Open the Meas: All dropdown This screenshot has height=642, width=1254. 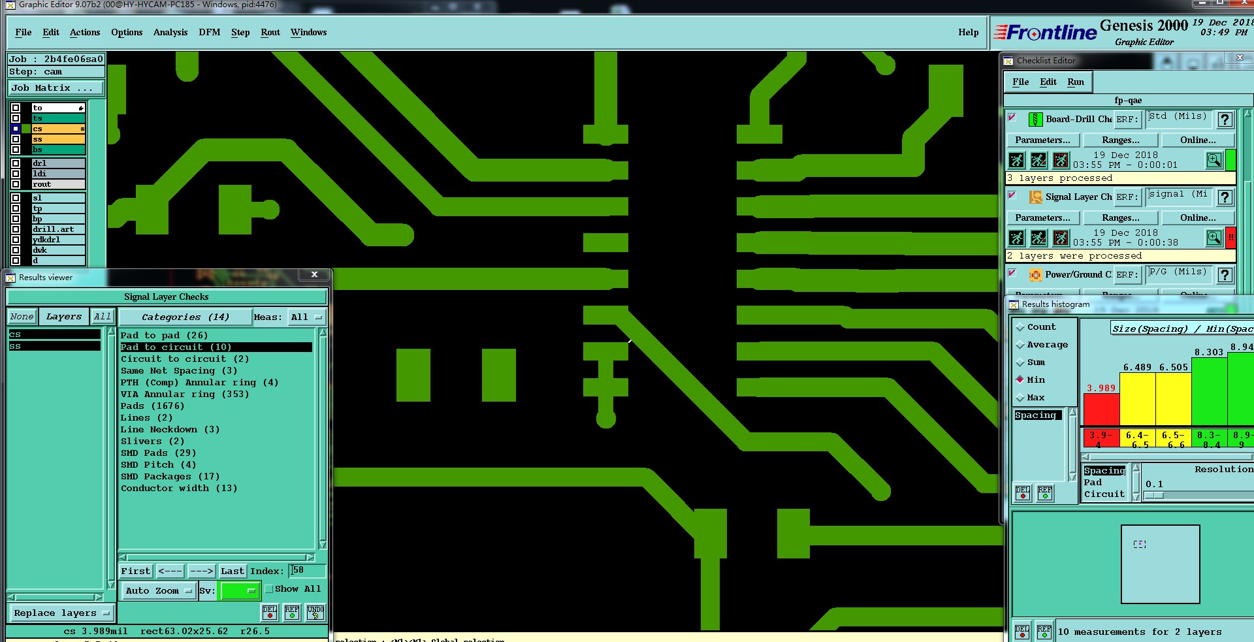click(x=306, y=317)
